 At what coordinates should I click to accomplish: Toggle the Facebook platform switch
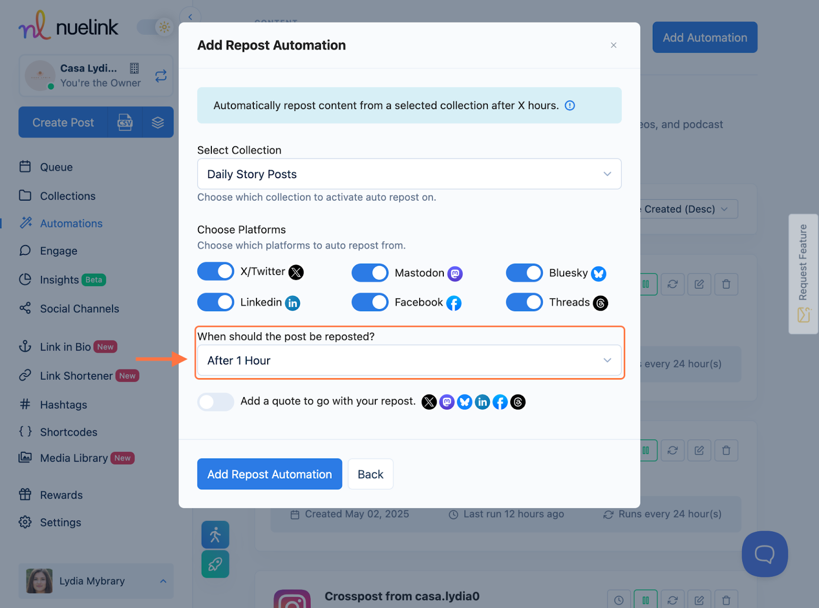click(370, 302)
